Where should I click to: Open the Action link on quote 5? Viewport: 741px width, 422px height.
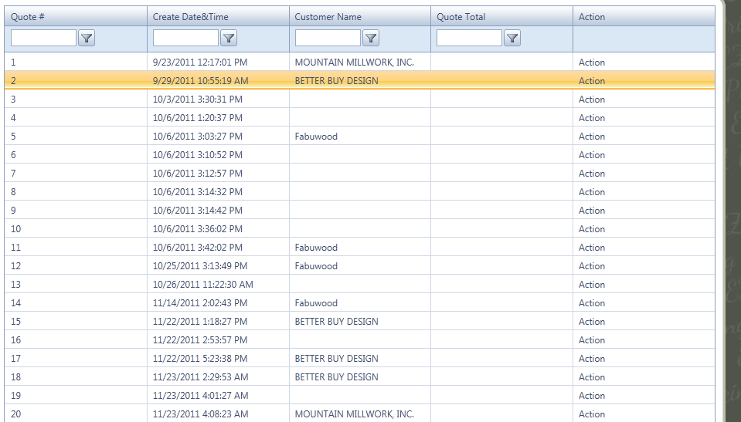pos(592,137)
